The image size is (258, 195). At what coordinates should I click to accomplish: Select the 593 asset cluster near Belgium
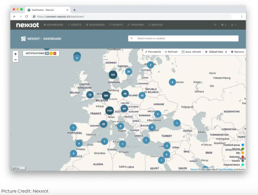tap(106, 95)
